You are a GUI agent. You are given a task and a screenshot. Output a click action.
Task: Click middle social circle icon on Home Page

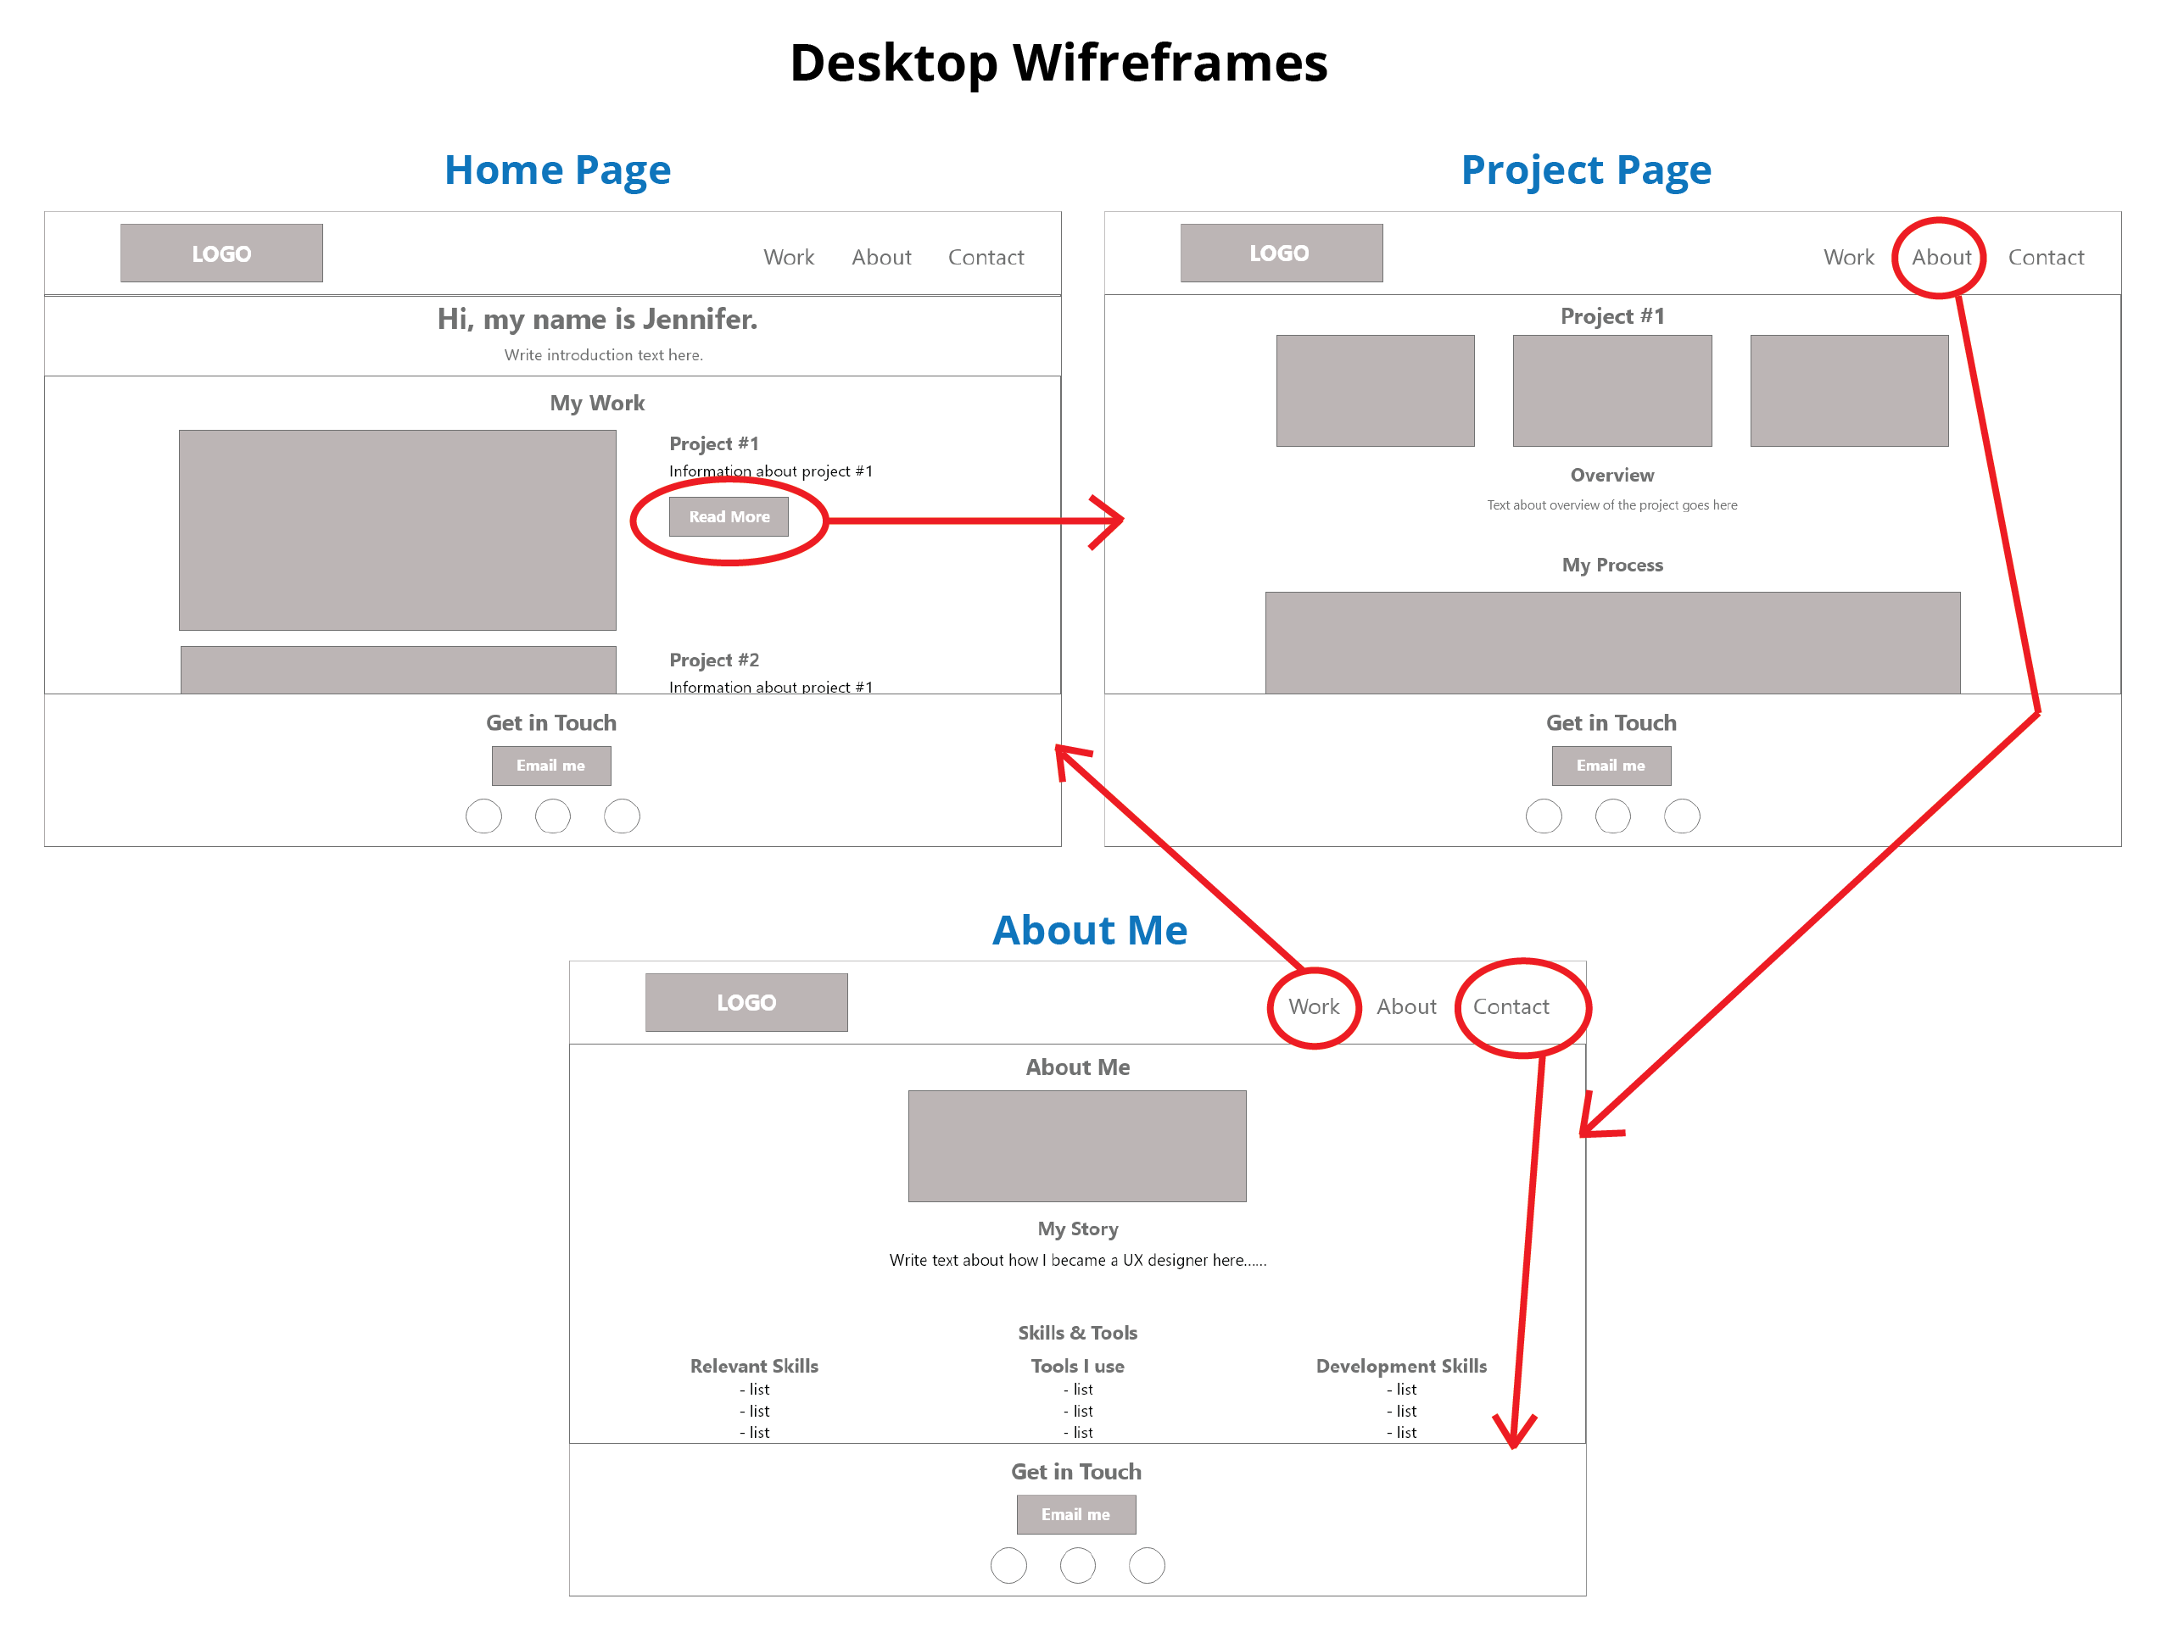point(552,816)
